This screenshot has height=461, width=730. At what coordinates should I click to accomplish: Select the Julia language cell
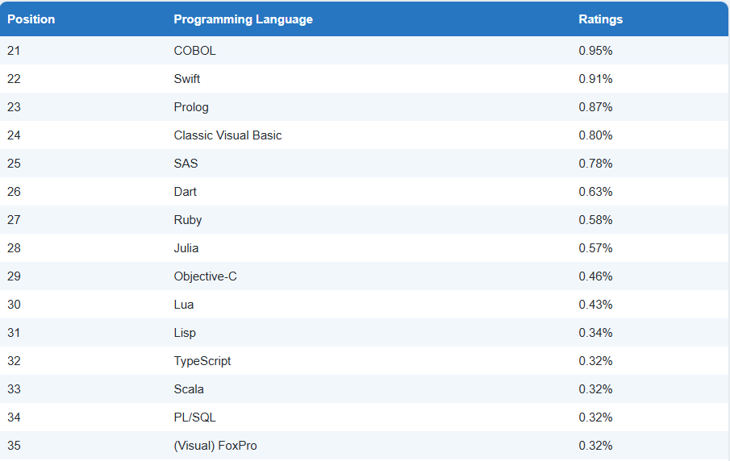186,248
